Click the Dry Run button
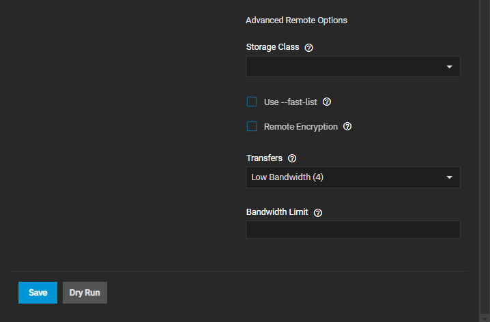Viewport: 490px width, 322px height. [x=85, y=293]
